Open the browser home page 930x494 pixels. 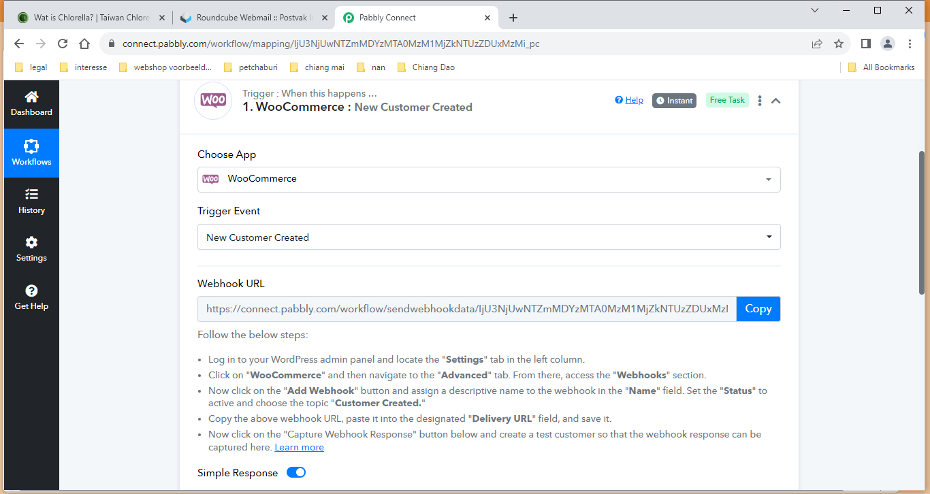[x=84, y=44]
